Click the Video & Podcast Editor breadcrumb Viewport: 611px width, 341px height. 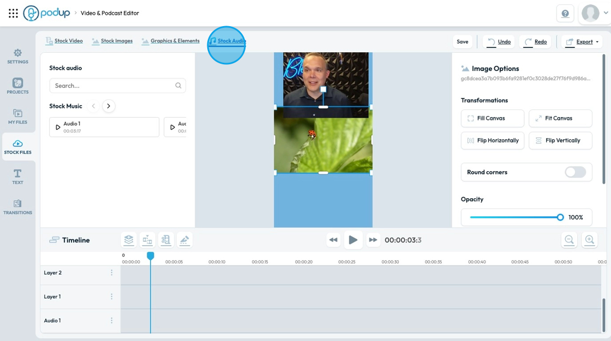(110, 13)
